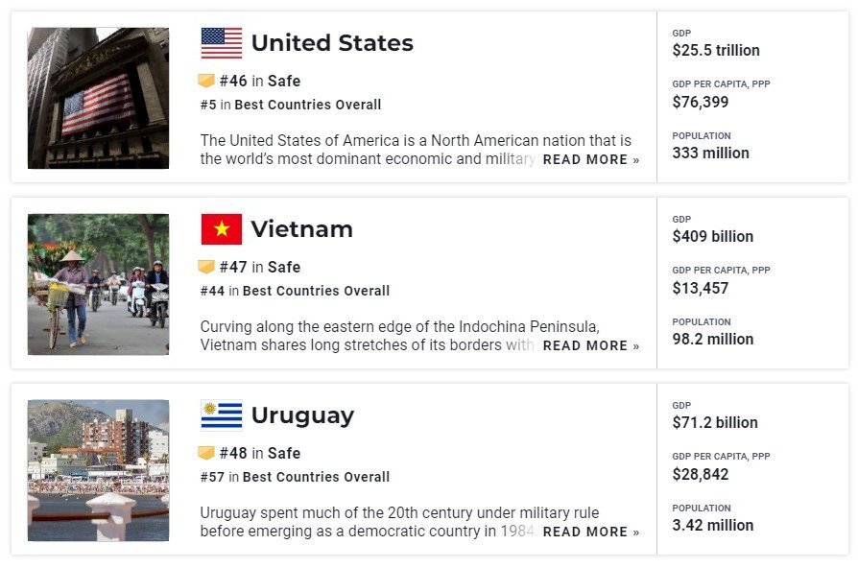858x568 pixels.
Task: Open the Vietnam country title link
Action: pos(301,229)
